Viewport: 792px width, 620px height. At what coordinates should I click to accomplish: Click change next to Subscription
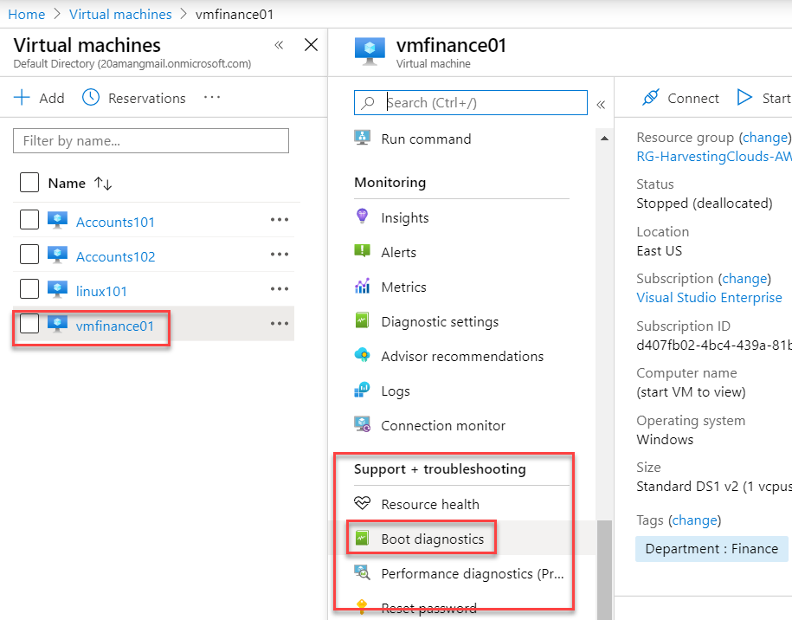click(x=744, y=279)
